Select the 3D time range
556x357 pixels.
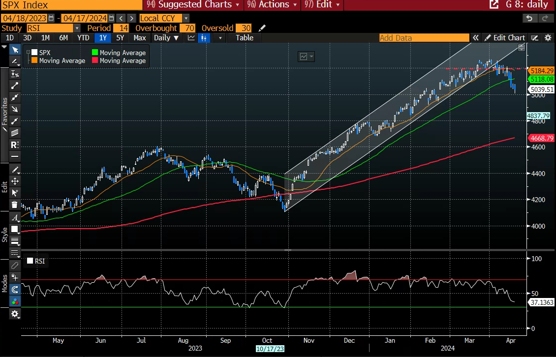click(27, 37)
